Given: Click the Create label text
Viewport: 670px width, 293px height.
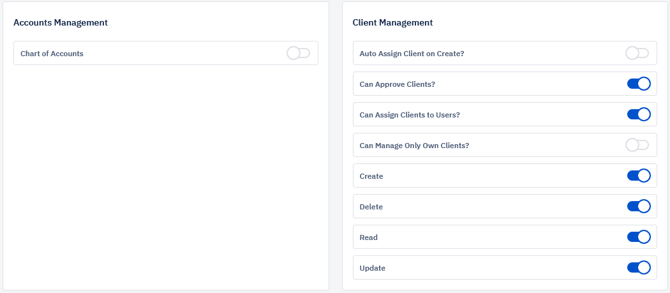Looking at the screenshot, I should pyautogui.click(x=371, y=176).
